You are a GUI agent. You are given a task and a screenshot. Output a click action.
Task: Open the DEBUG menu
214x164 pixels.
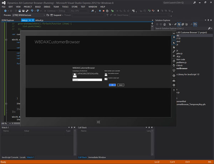pyautogui.click(x=47, y=7)
